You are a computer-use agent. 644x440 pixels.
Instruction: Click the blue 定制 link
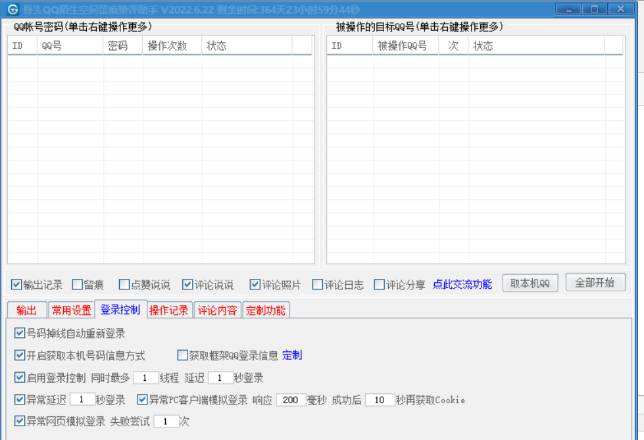[292, 356]
